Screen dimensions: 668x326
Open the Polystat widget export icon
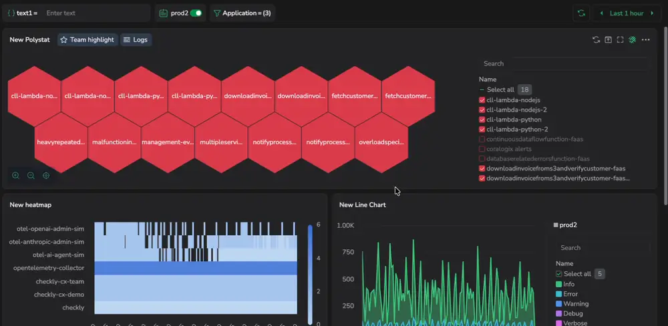(x=609, y=39)
